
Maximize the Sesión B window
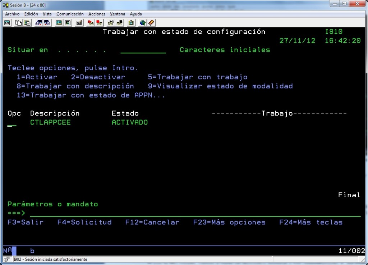click(x=344, y=4)
